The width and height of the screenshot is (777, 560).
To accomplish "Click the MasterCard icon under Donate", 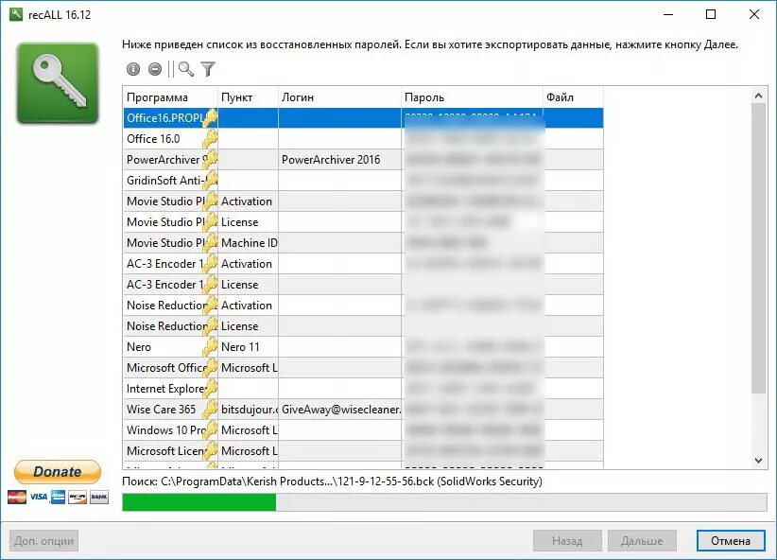I will pyautogui.click(x=17, y=497).
